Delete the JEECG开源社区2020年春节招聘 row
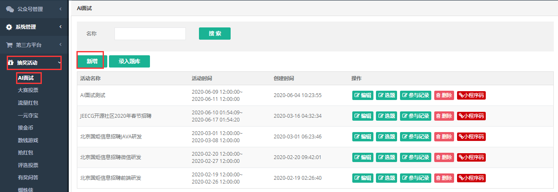 [x=444, y=116]
